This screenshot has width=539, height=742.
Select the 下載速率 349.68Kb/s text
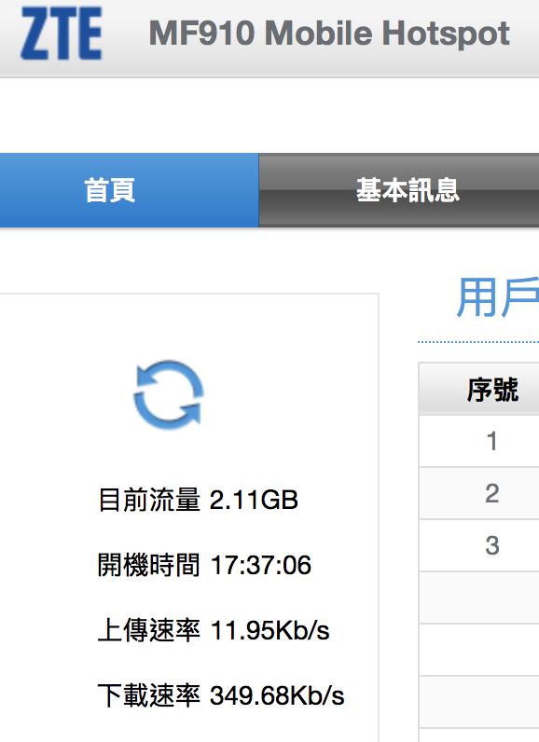coord(221,695)
